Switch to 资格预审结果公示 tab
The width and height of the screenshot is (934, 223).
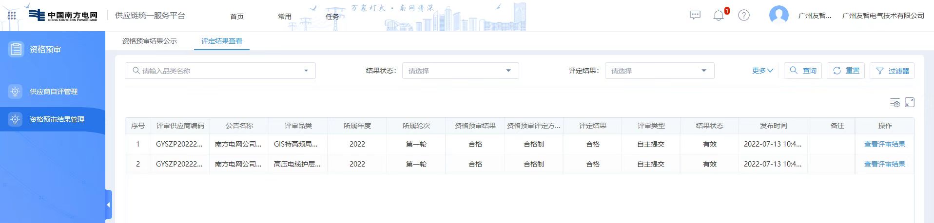150,41
